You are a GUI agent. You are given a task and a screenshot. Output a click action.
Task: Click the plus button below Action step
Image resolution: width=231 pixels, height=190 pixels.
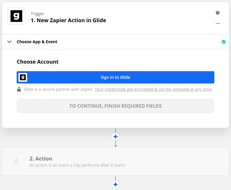(x=115, y=184)
